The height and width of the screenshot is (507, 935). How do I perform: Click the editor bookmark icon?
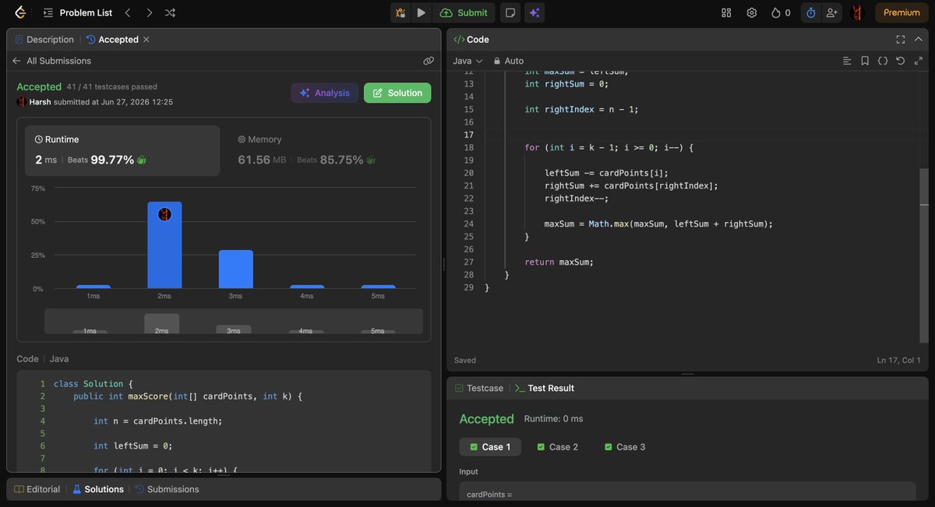click(x=865, y=61)
